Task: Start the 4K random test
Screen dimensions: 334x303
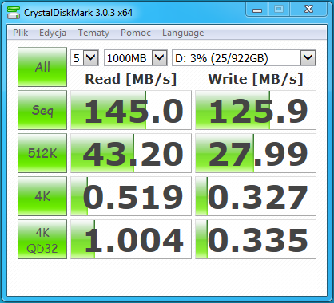Action: (x=42, y=196)
